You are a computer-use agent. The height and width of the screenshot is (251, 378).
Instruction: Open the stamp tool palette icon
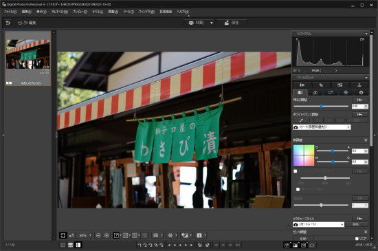359,85
